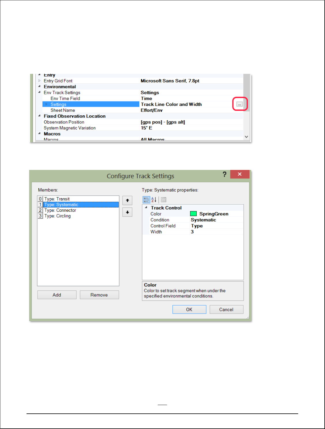
Task: Click the 'Effort/Env' sheet name value
Action: pos(152,110)
